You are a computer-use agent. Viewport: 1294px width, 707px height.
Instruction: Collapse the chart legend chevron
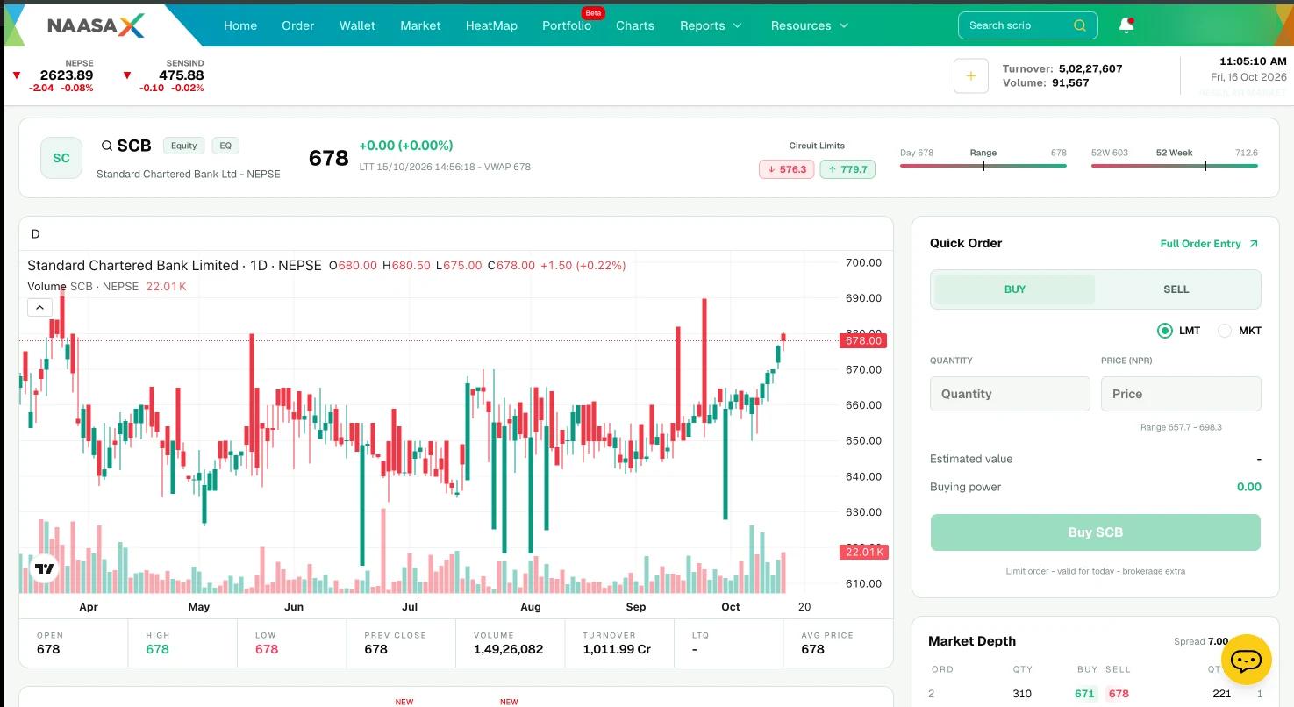(x=39, y=307)
